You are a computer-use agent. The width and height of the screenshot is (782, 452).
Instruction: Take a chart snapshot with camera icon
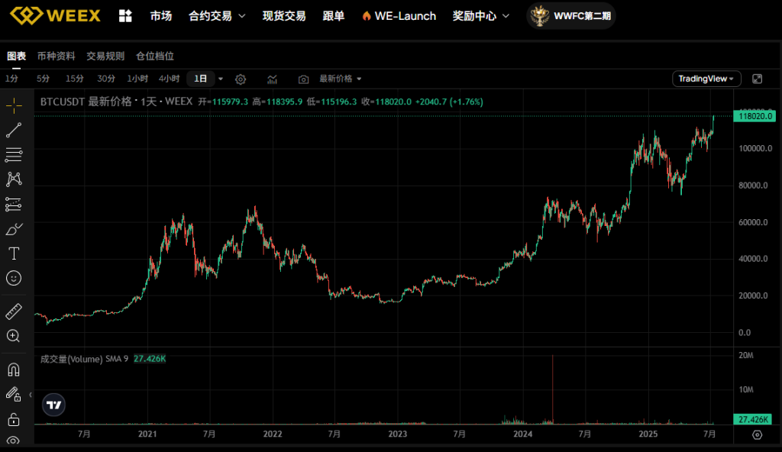coord(304,79)
